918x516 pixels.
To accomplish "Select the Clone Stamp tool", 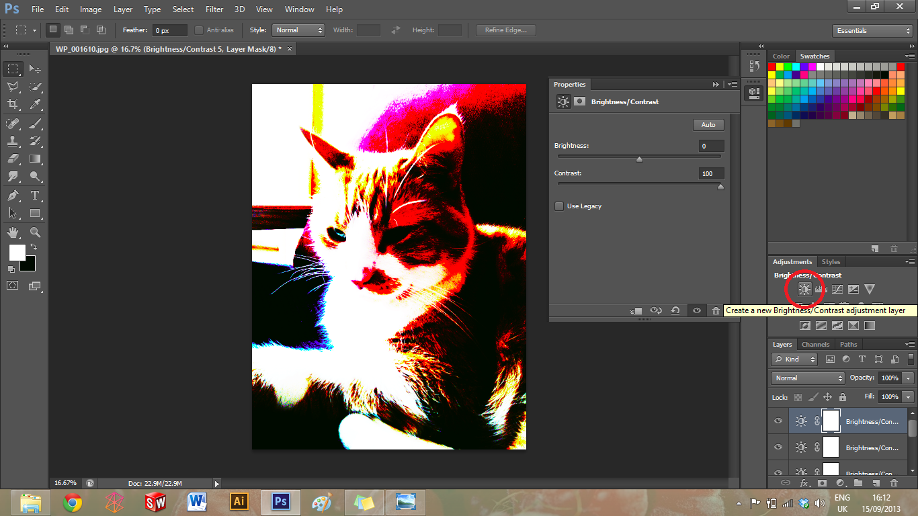I will tap(13, 141).
